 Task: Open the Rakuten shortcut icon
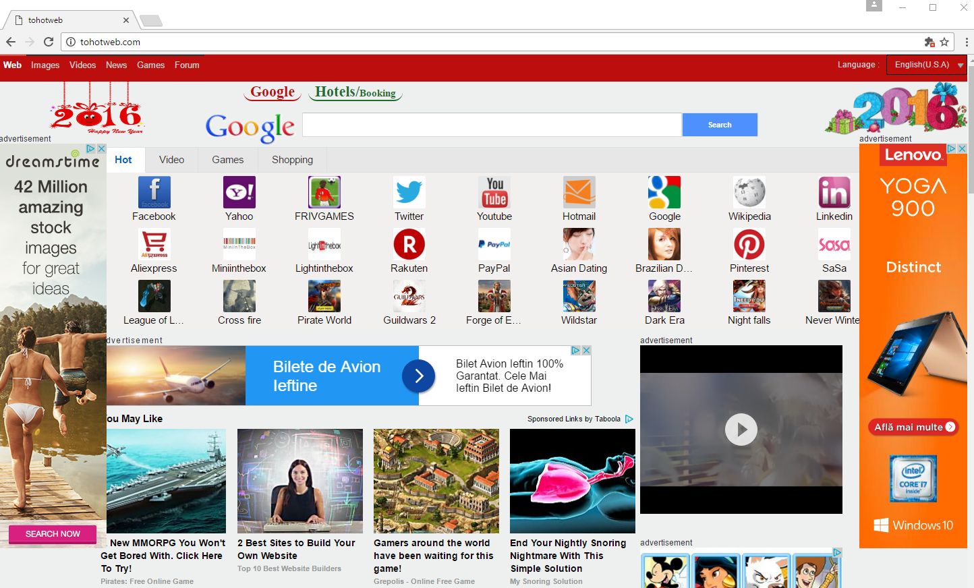coord(409,244)
